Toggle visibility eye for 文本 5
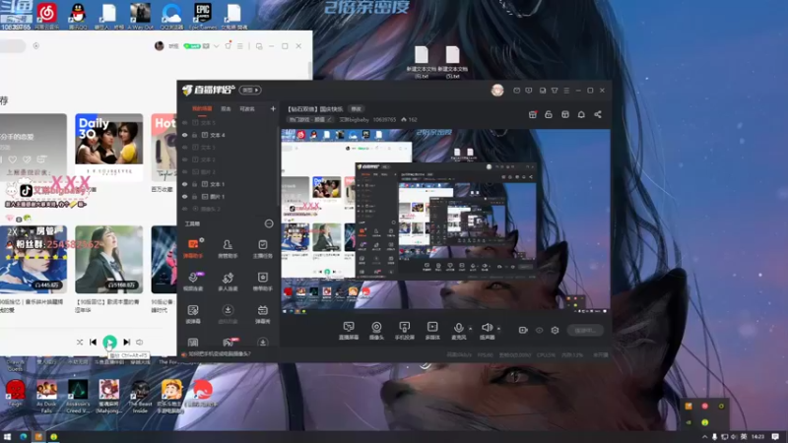 [x=184, y=122]
